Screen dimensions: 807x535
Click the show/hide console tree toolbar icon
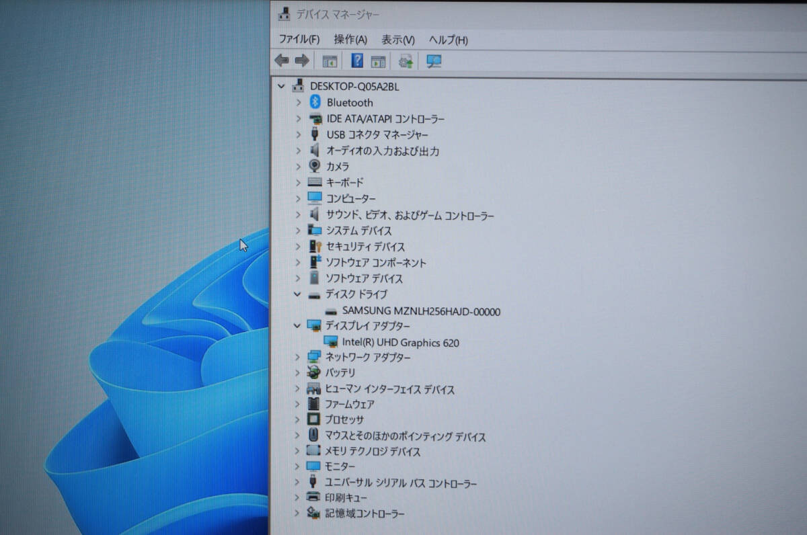(x=330, y=61)
